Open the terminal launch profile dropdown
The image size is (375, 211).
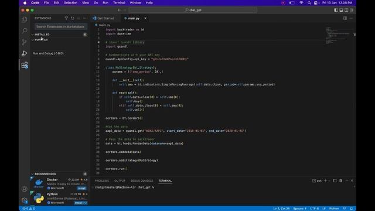329,181
